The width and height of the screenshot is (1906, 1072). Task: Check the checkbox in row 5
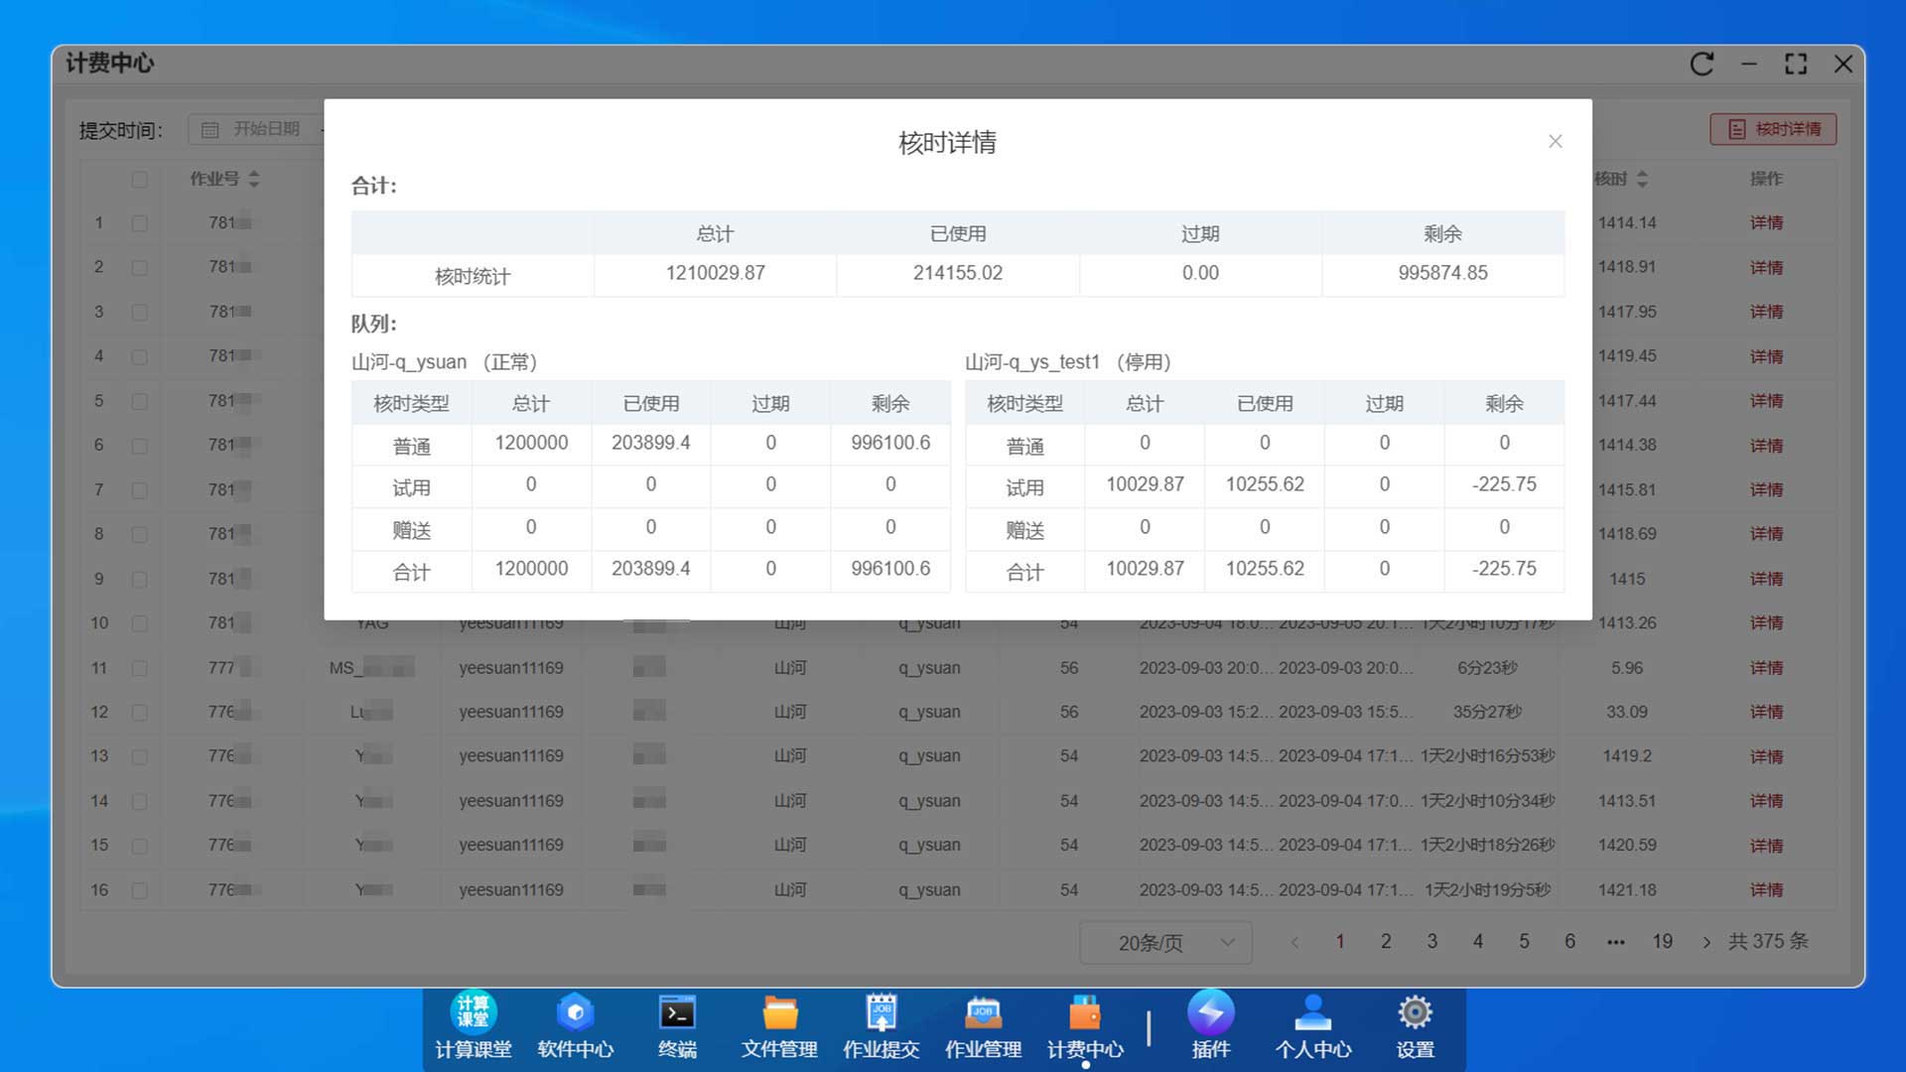139,401
